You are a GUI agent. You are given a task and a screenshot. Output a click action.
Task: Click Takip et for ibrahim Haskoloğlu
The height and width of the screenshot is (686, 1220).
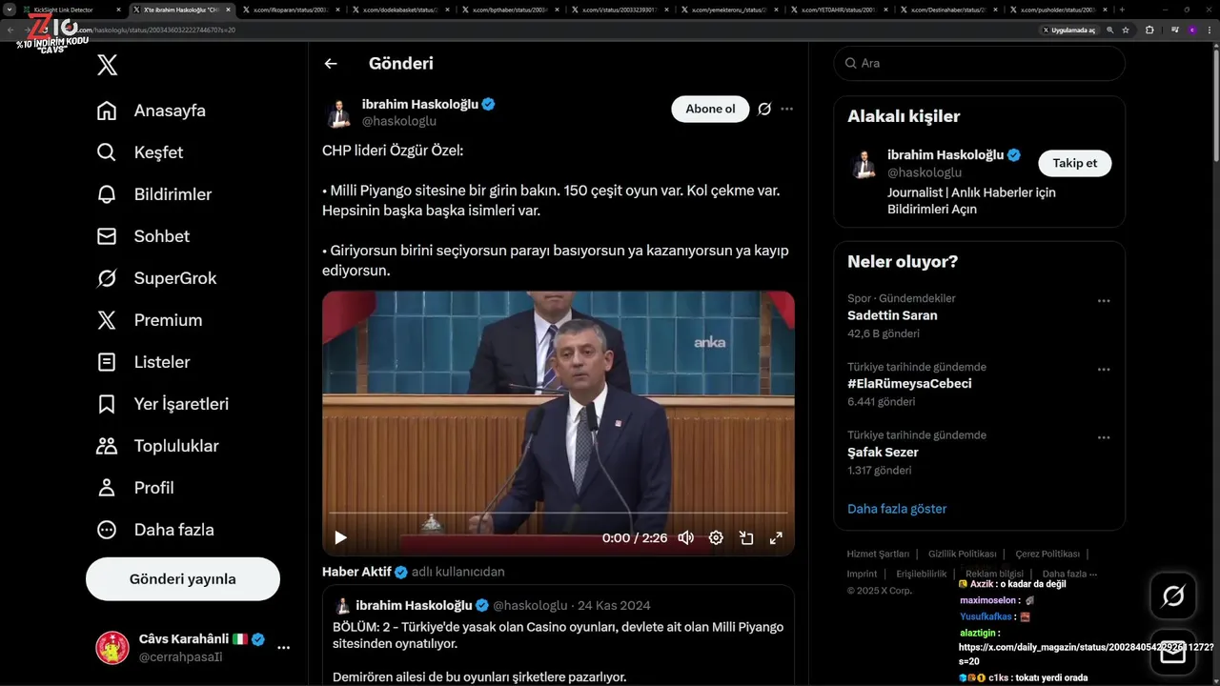tap(1074, 163)
